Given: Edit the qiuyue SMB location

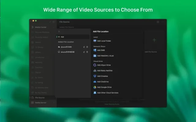Looking at the screenshot, I should click(84, 47).
